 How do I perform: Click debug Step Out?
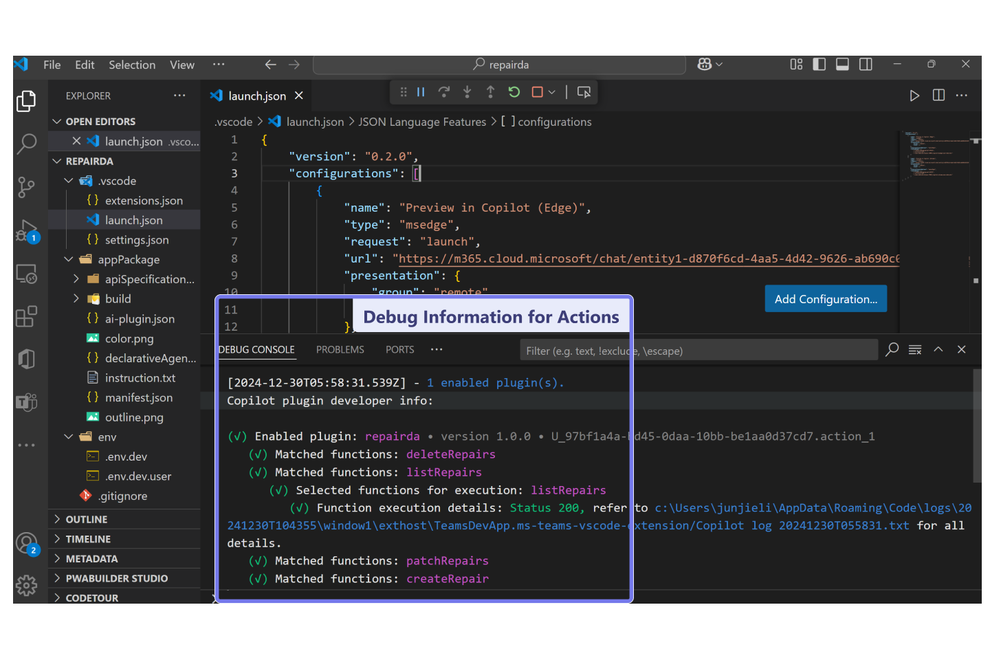(x=490, y=92)
